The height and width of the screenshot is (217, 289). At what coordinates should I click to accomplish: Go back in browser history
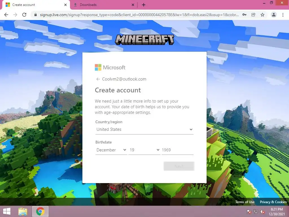(6, 15)
